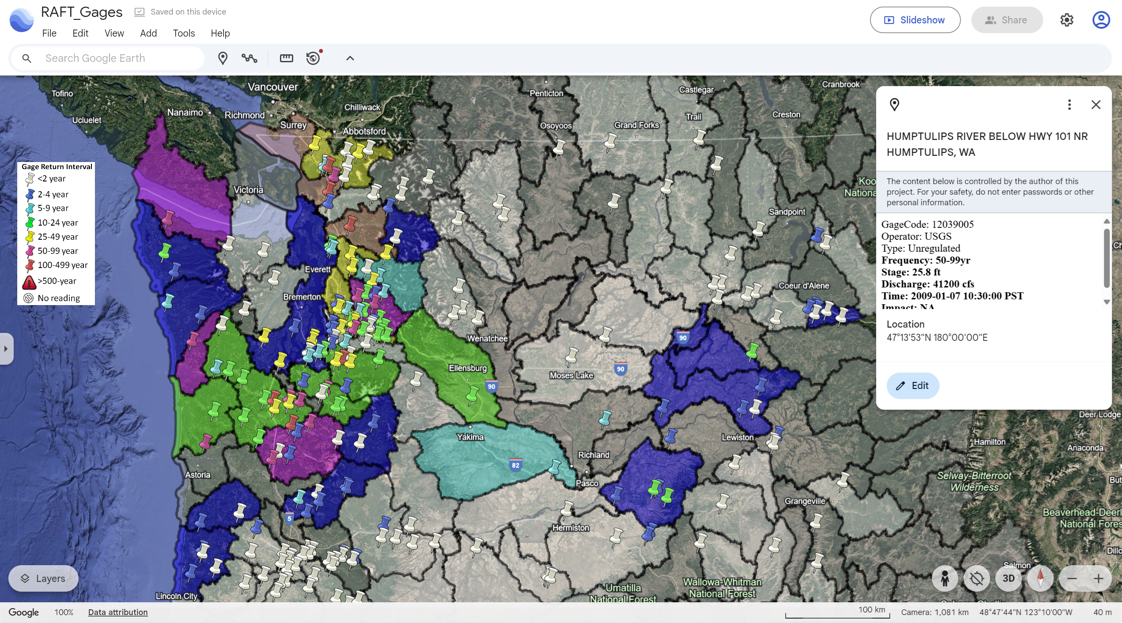Click the Wenatchee city label on map
This screenshot has width=1122, height=623.
(x=487, y=339)
